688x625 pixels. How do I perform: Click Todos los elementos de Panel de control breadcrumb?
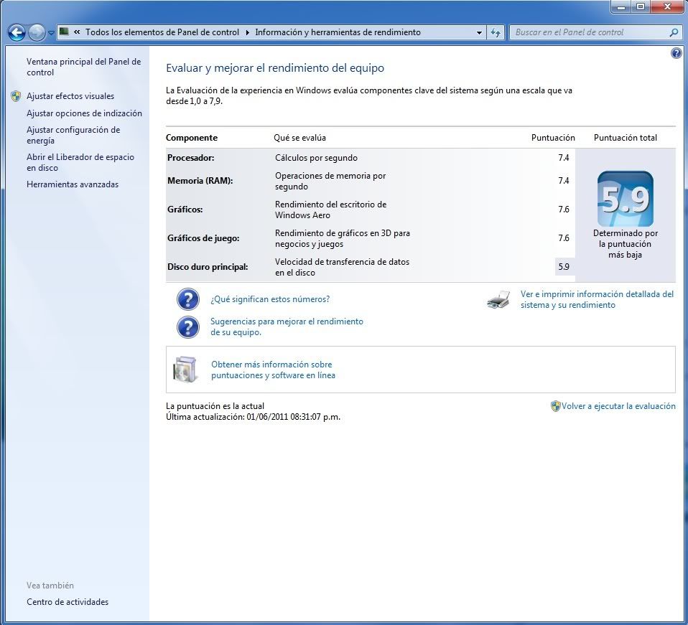[162, 32]
